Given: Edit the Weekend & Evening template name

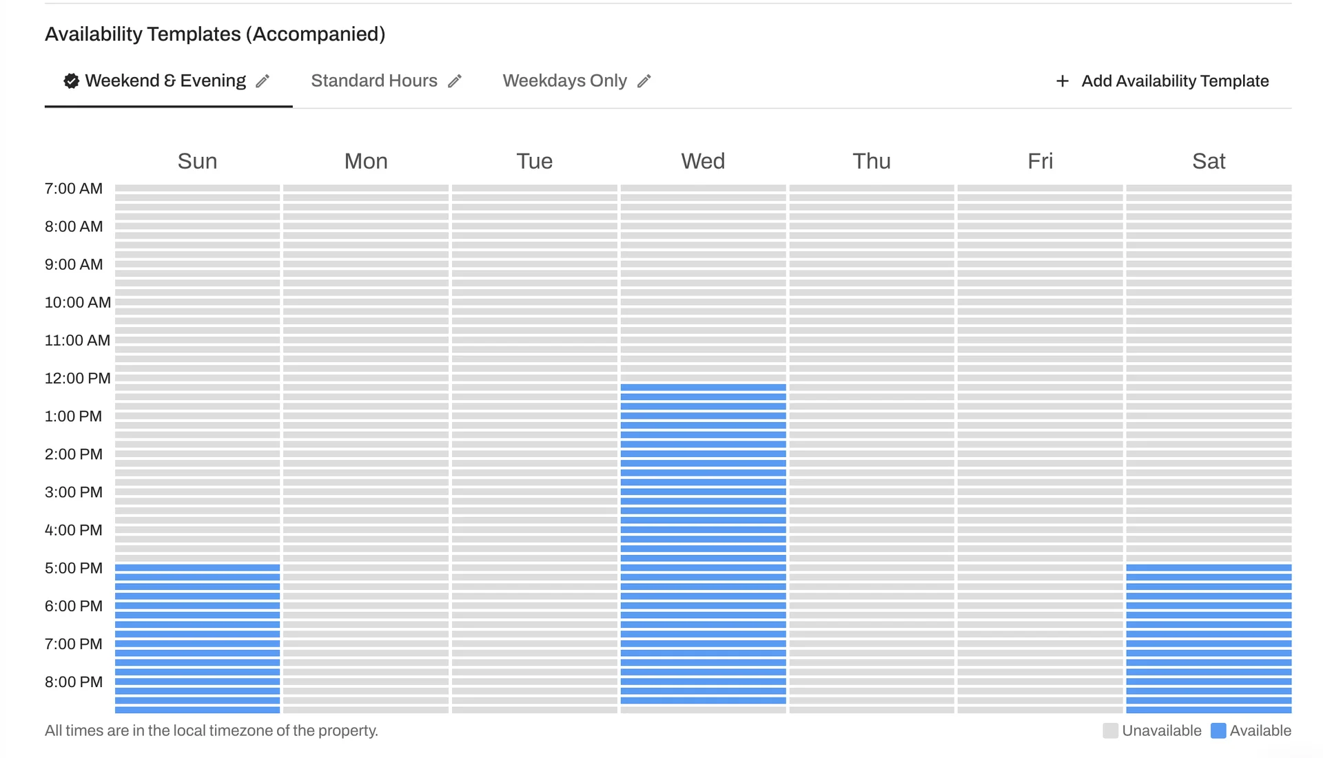Looking at the screenshot, I should (264, 81).
